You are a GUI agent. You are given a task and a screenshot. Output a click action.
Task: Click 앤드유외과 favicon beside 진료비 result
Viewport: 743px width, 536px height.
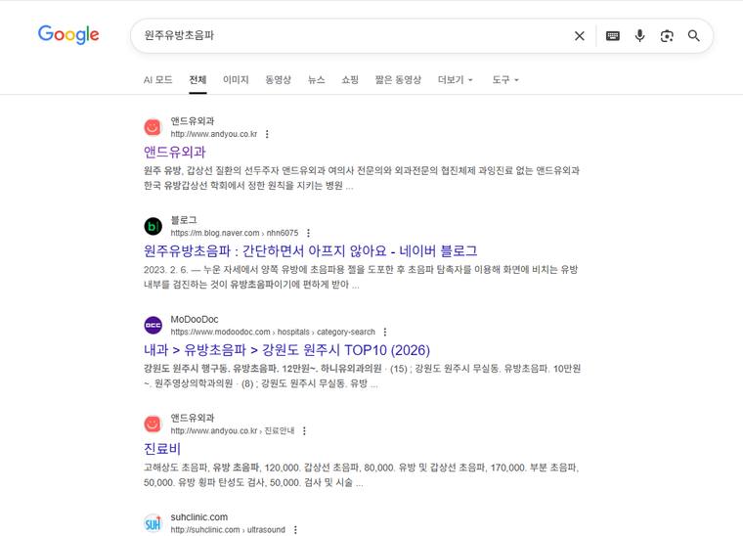click(x=153, y=424)
